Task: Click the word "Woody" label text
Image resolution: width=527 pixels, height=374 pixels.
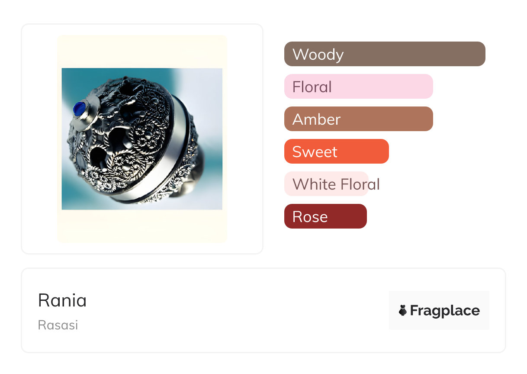Action: point(318,55)
